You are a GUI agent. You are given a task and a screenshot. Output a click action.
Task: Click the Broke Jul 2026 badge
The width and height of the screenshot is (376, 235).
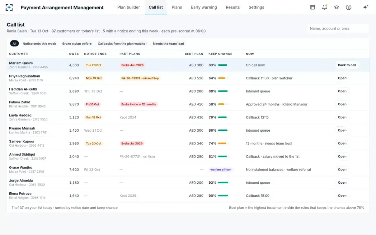pyautogui.click(x=132, y=144)
